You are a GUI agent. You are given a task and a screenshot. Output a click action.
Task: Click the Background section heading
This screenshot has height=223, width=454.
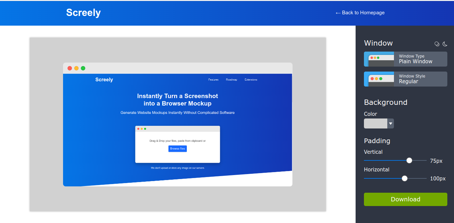coord(386,102)
